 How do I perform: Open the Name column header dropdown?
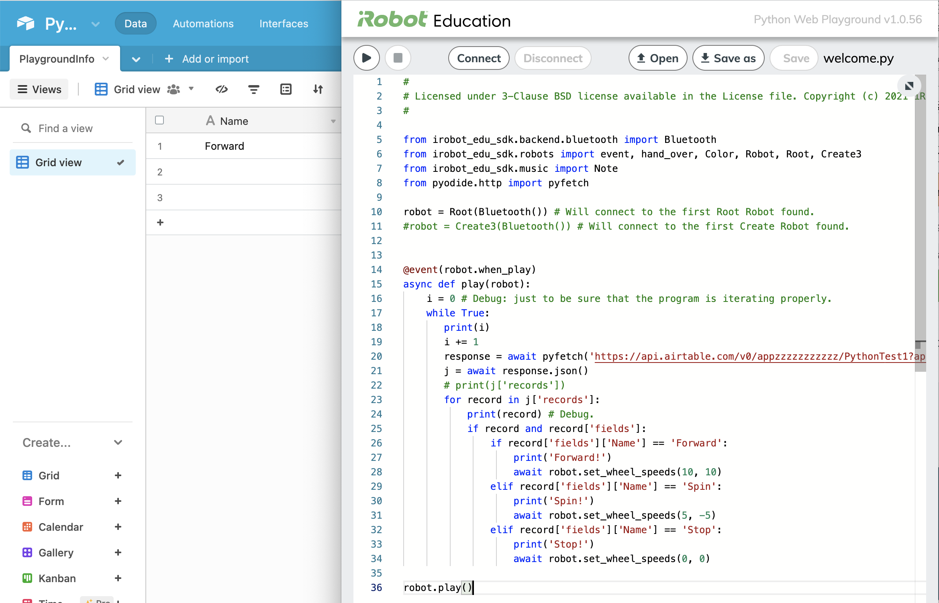(x=333, y=121)
